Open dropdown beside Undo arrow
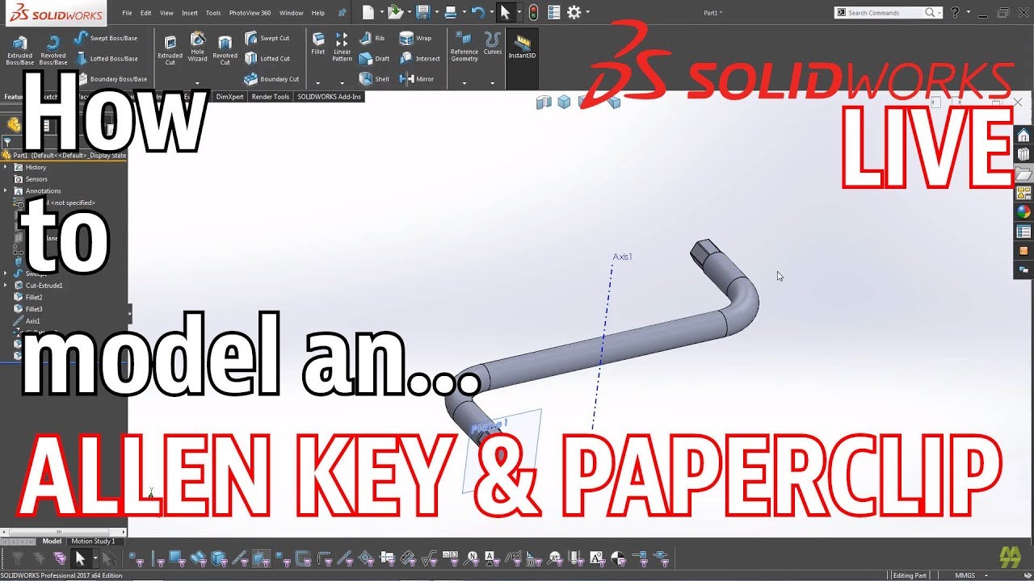Image resolution: width=1034 pixels, height=581 pixels. point(490,13)
